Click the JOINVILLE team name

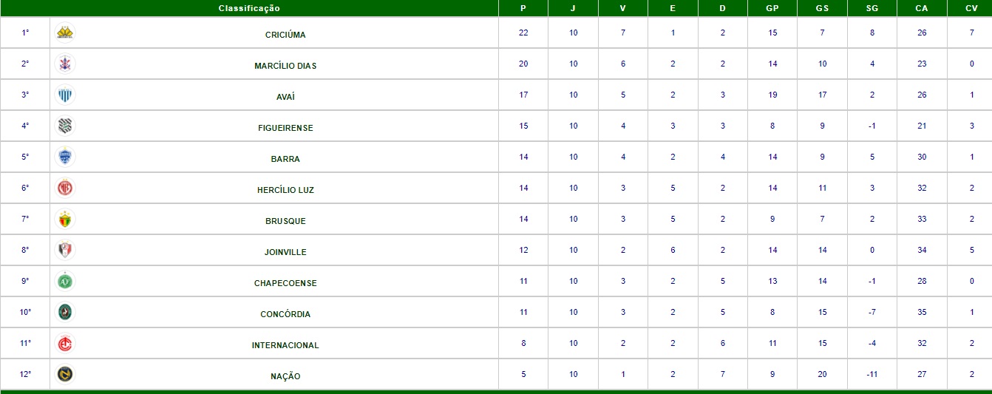[x=285, y=252]
